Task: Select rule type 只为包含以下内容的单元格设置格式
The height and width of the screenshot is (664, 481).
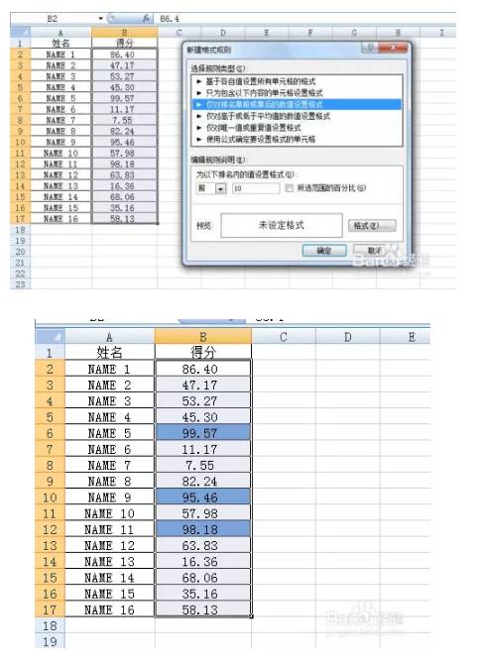Action: [x=297, y=93]
